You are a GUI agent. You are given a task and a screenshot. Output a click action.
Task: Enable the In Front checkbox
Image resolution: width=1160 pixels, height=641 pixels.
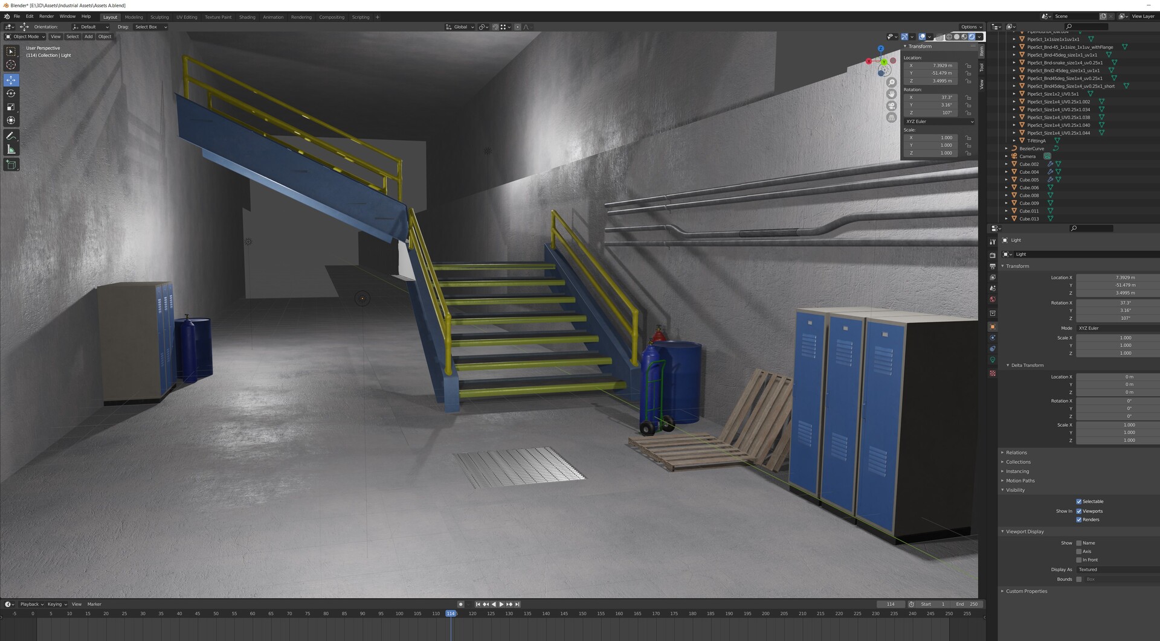tap(1079, 560)
